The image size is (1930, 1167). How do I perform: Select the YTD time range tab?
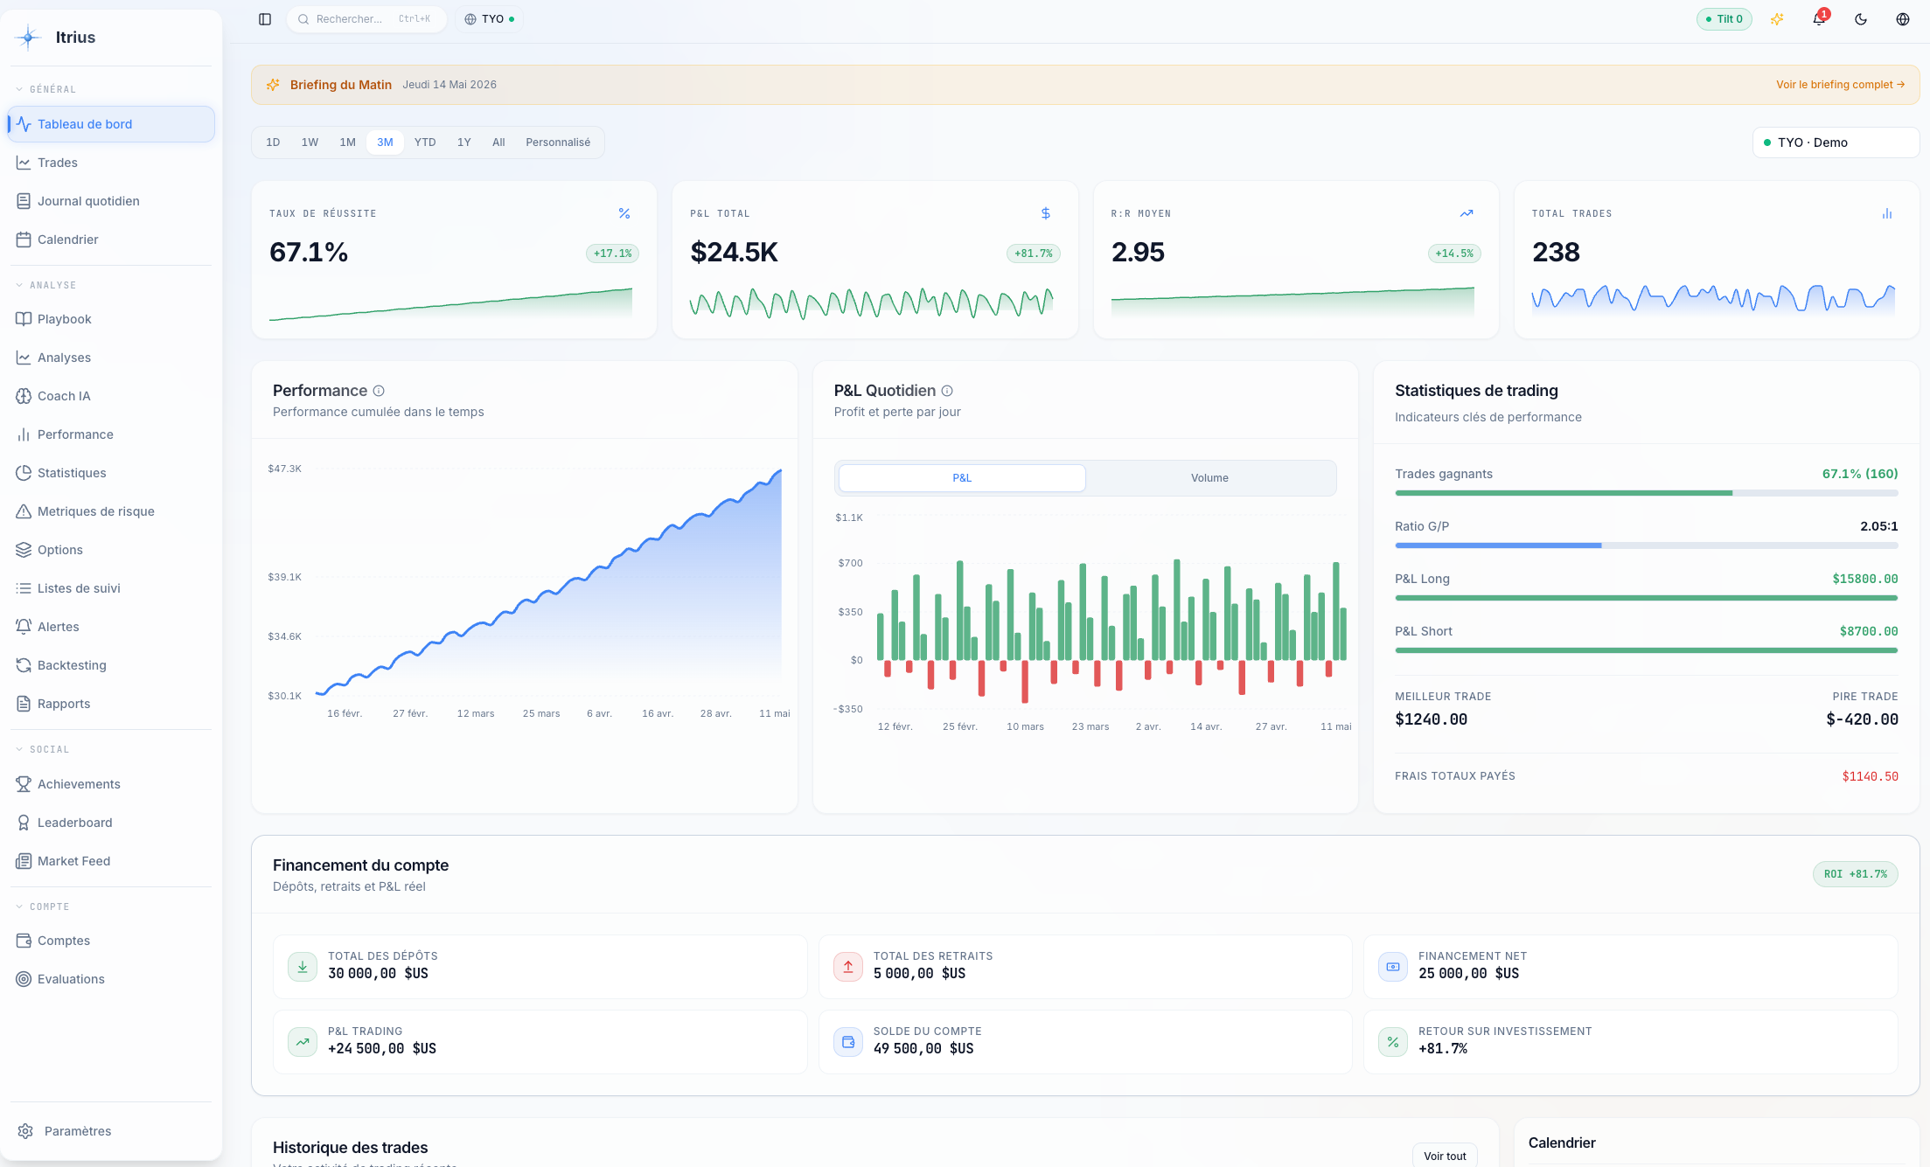tap(425, 142)
